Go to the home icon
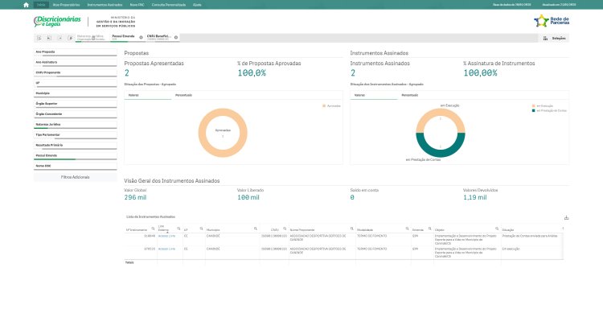This screenshot has width=603, height=334. 26,5
